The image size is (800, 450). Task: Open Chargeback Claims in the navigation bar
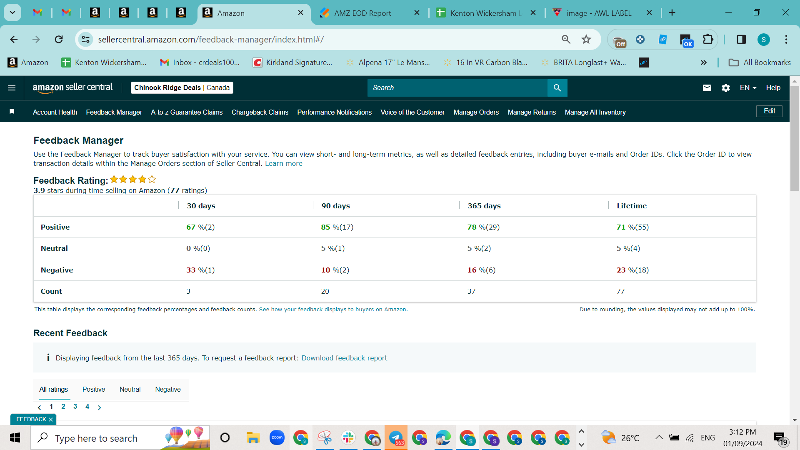(260, 112)
